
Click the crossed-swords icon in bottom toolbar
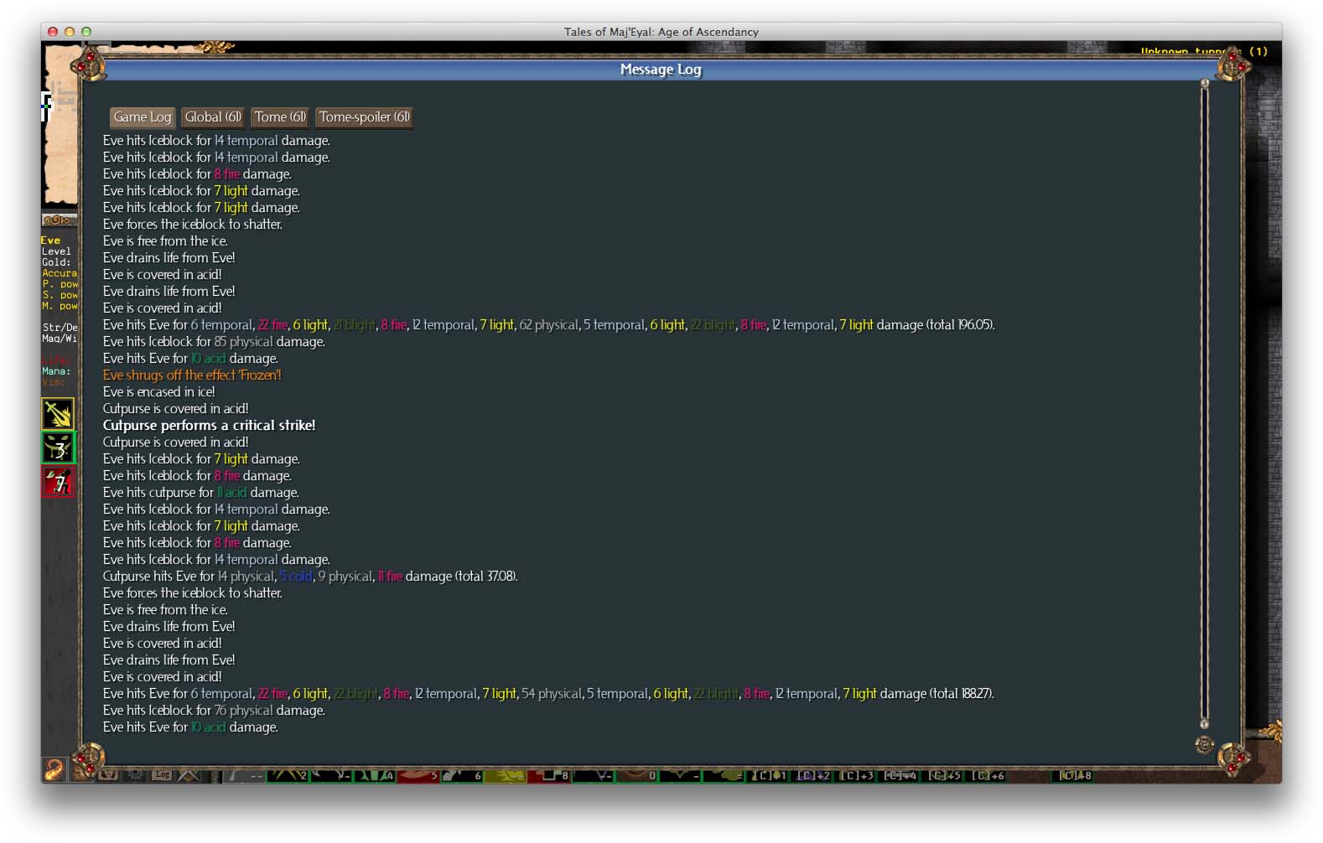pos(188,775)
